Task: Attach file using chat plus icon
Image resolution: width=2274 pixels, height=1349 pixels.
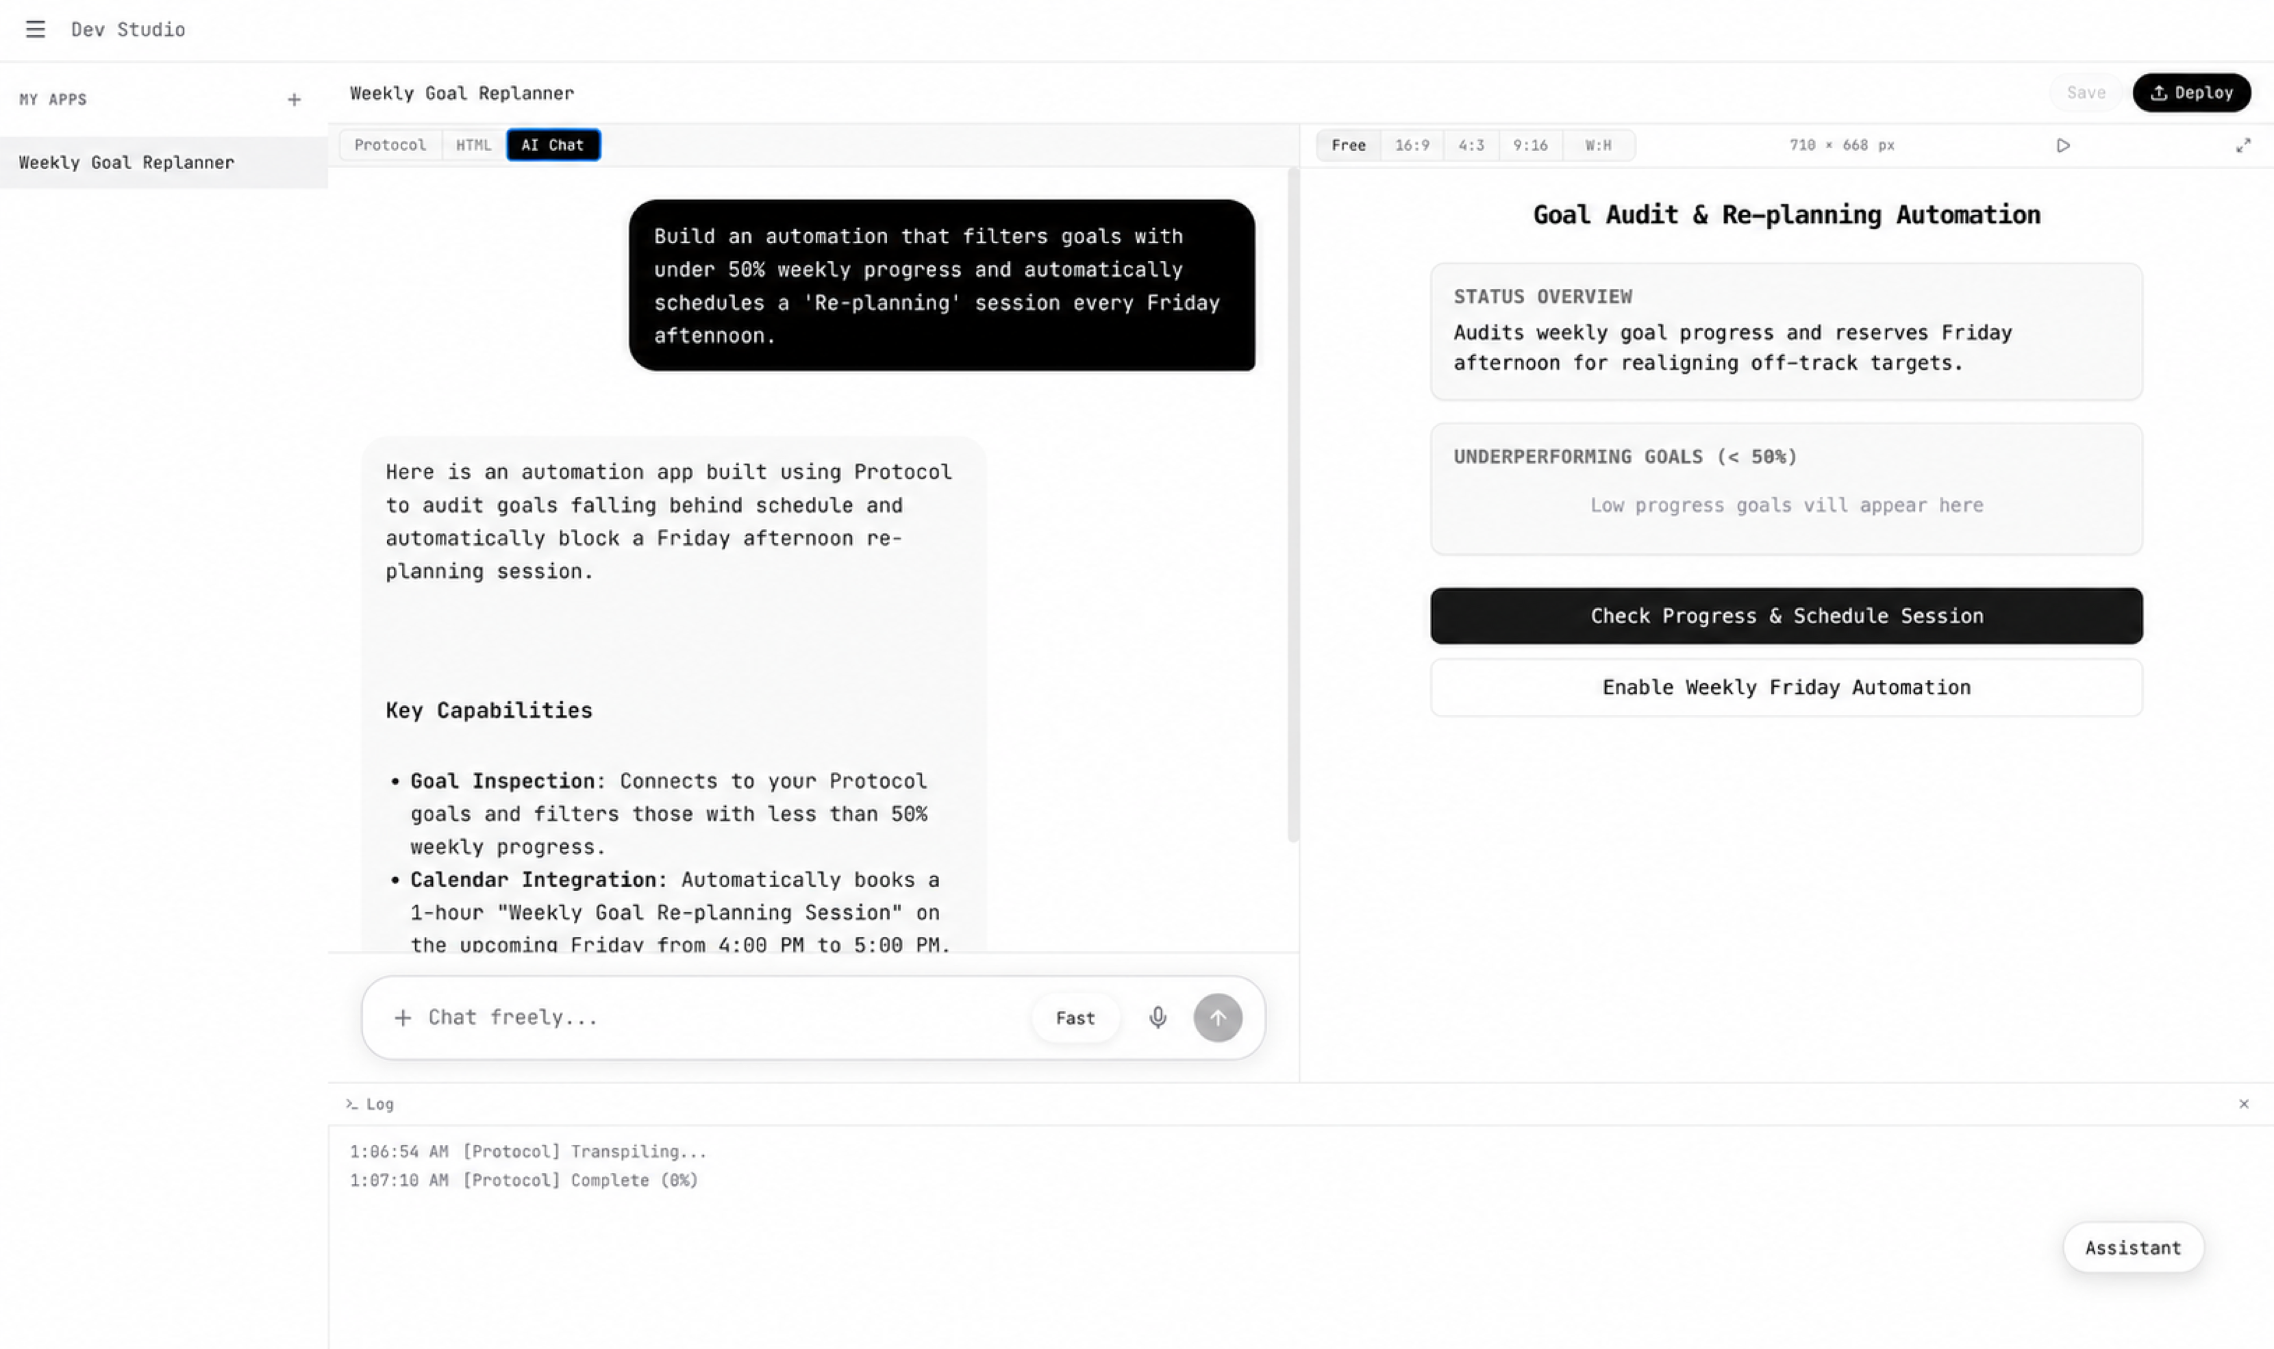Action: [403, 1017]
